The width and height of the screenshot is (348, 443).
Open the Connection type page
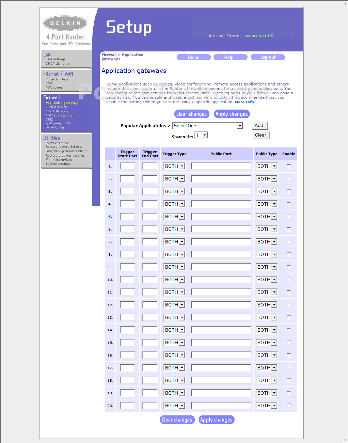coord(57,79)
